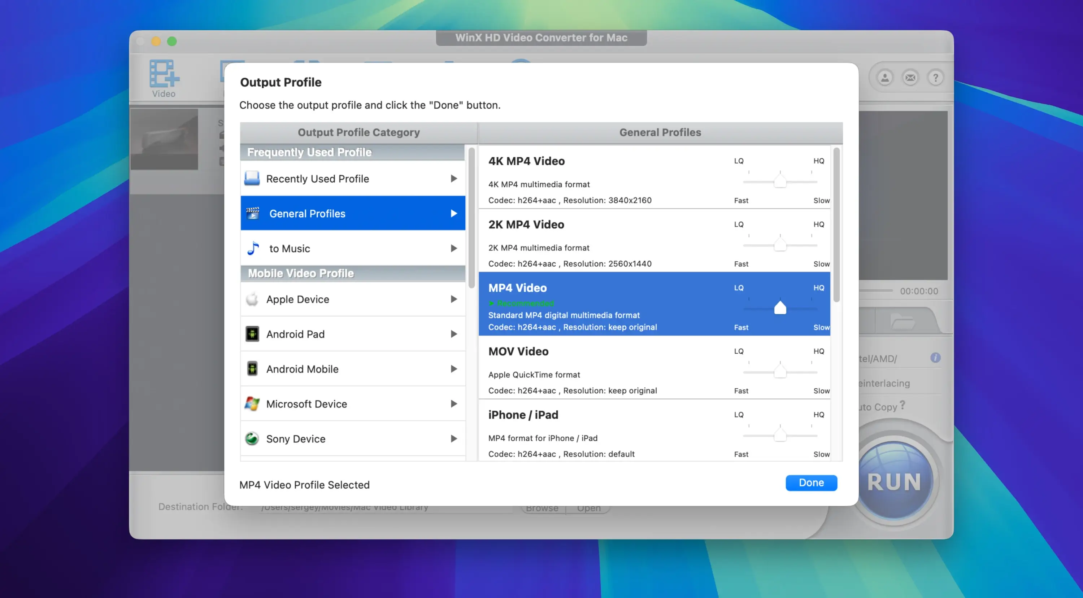Adjust 4K MP4 Video quality slider
This screenshot has width=1083, height=598.
coord(780,182)
